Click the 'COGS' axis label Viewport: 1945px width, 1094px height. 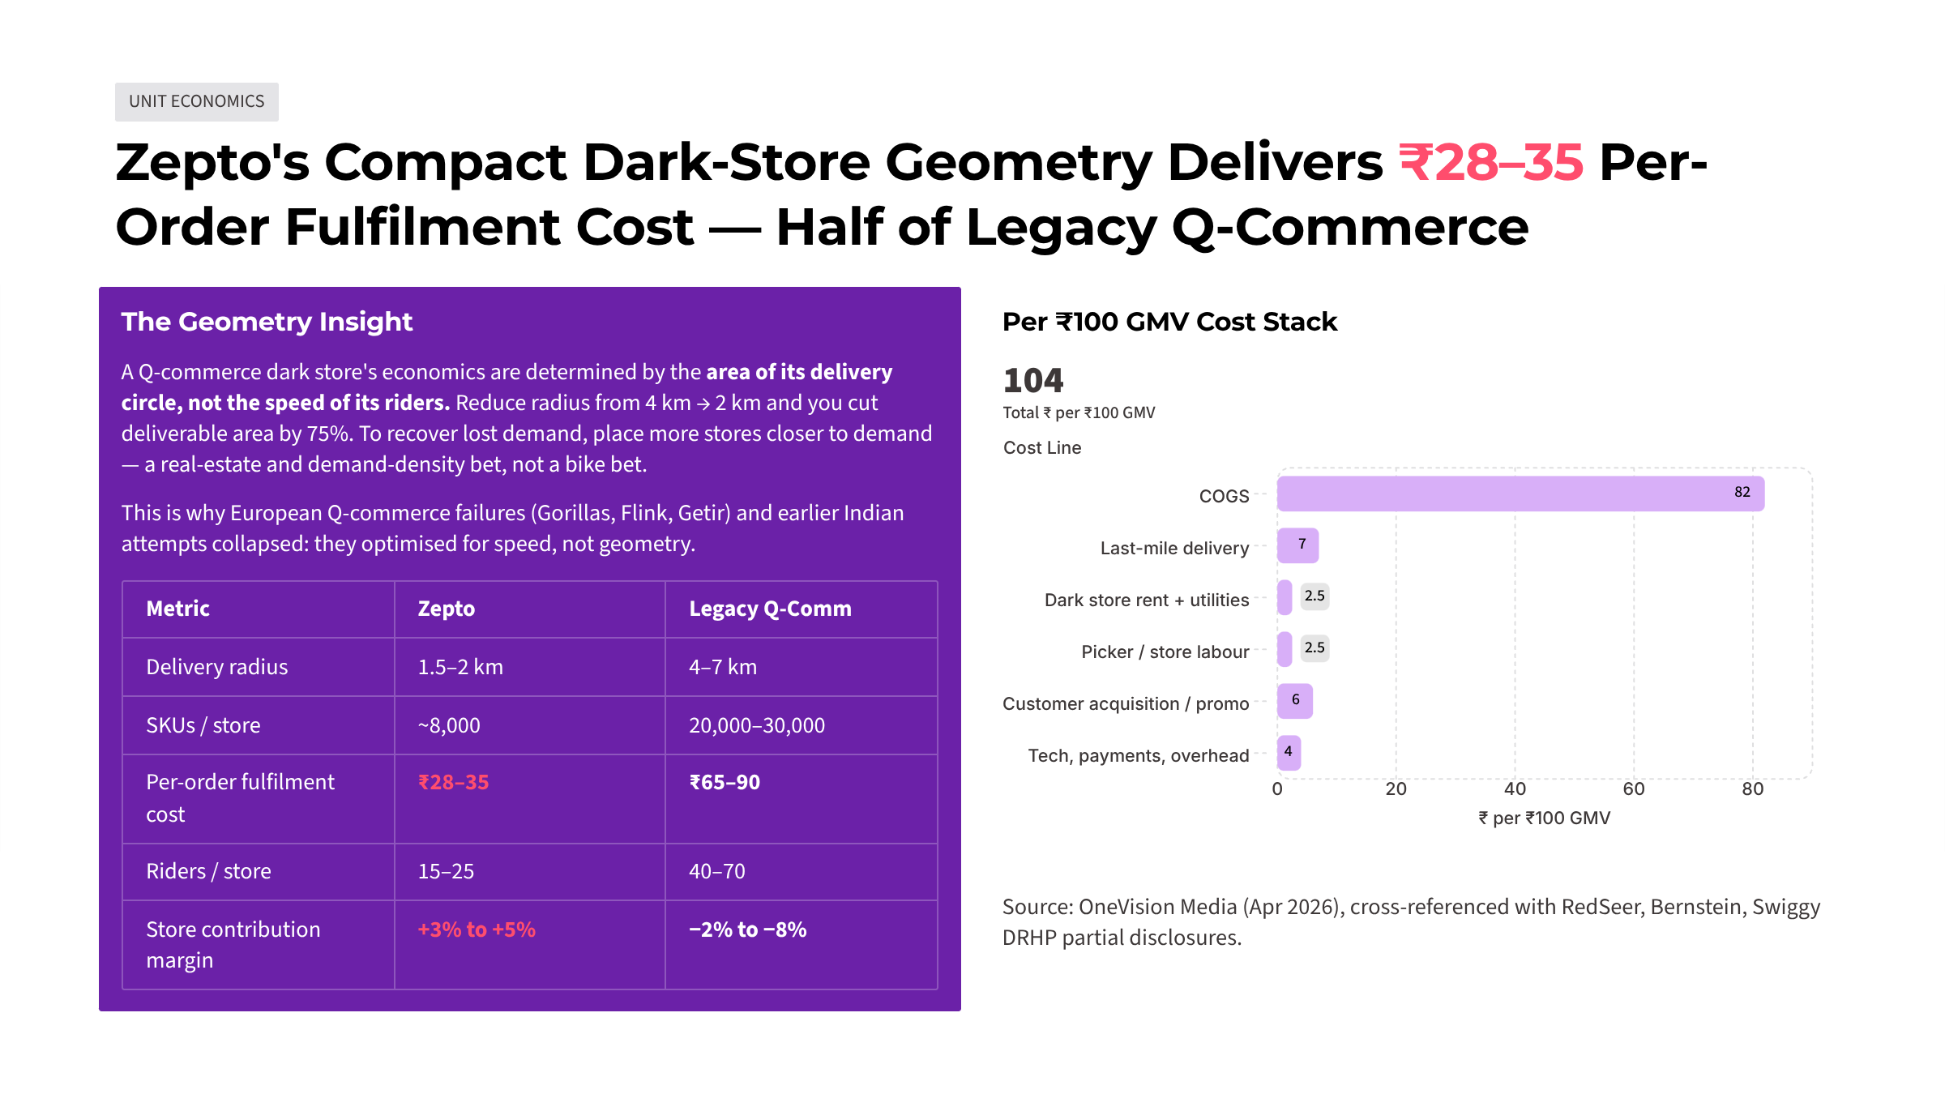1224,496
